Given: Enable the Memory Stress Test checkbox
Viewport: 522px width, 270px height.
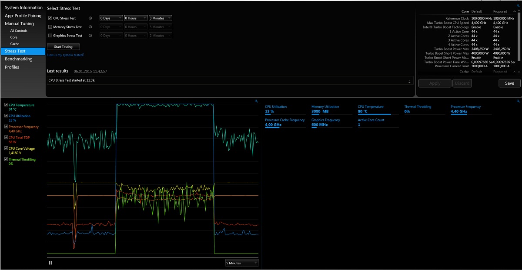Looking at the screenshot, I should (50, 27).
